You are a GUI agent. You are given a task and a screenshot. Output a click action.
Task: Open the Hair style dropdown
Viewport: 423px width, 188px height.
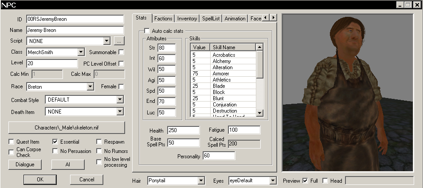click(201, 181)
